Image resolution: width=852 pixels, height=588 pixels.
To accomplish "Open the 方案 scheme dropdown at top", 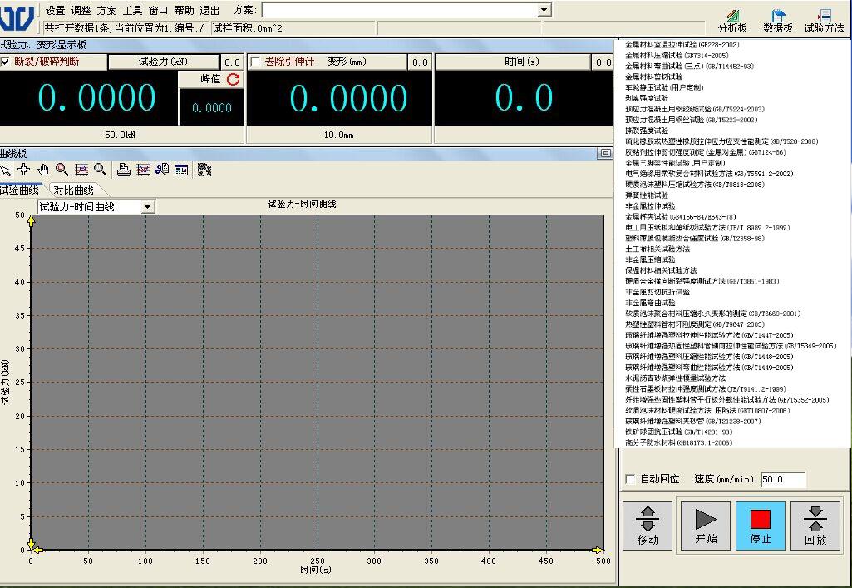I will [544, 10].
